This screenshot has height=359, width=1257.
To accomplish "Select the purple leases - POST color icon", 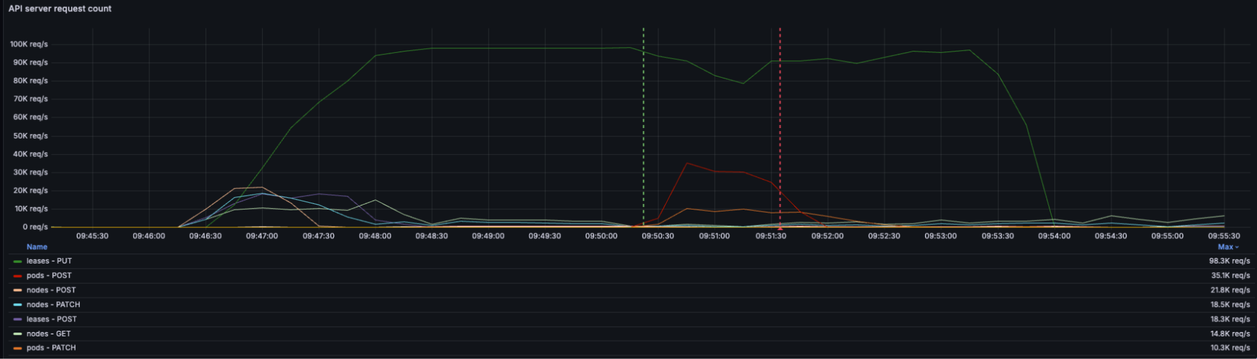I will point(18,319).
